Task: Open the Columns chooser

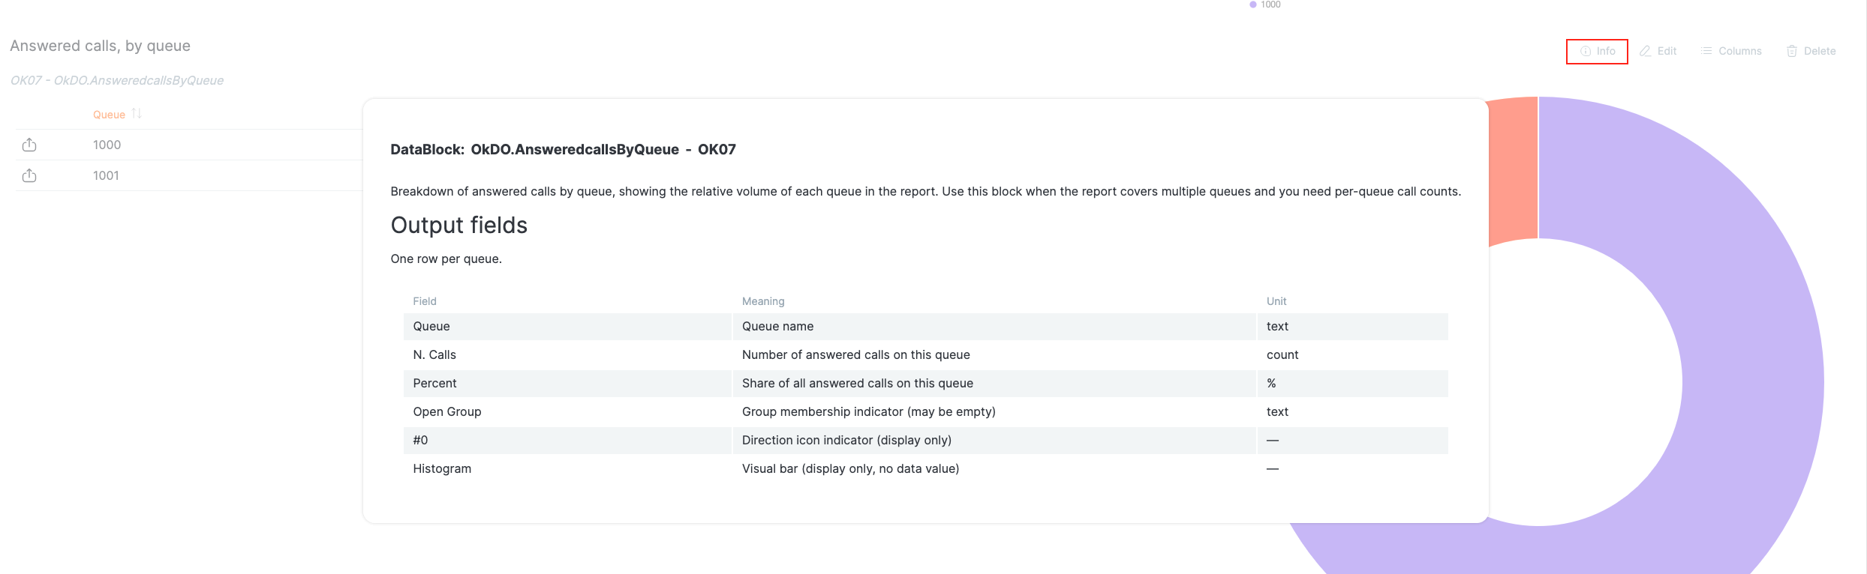Action: tap(1730, 51)
